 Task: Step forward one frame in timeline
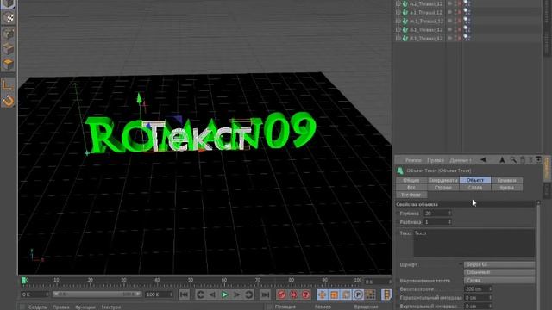coord(237,294)
